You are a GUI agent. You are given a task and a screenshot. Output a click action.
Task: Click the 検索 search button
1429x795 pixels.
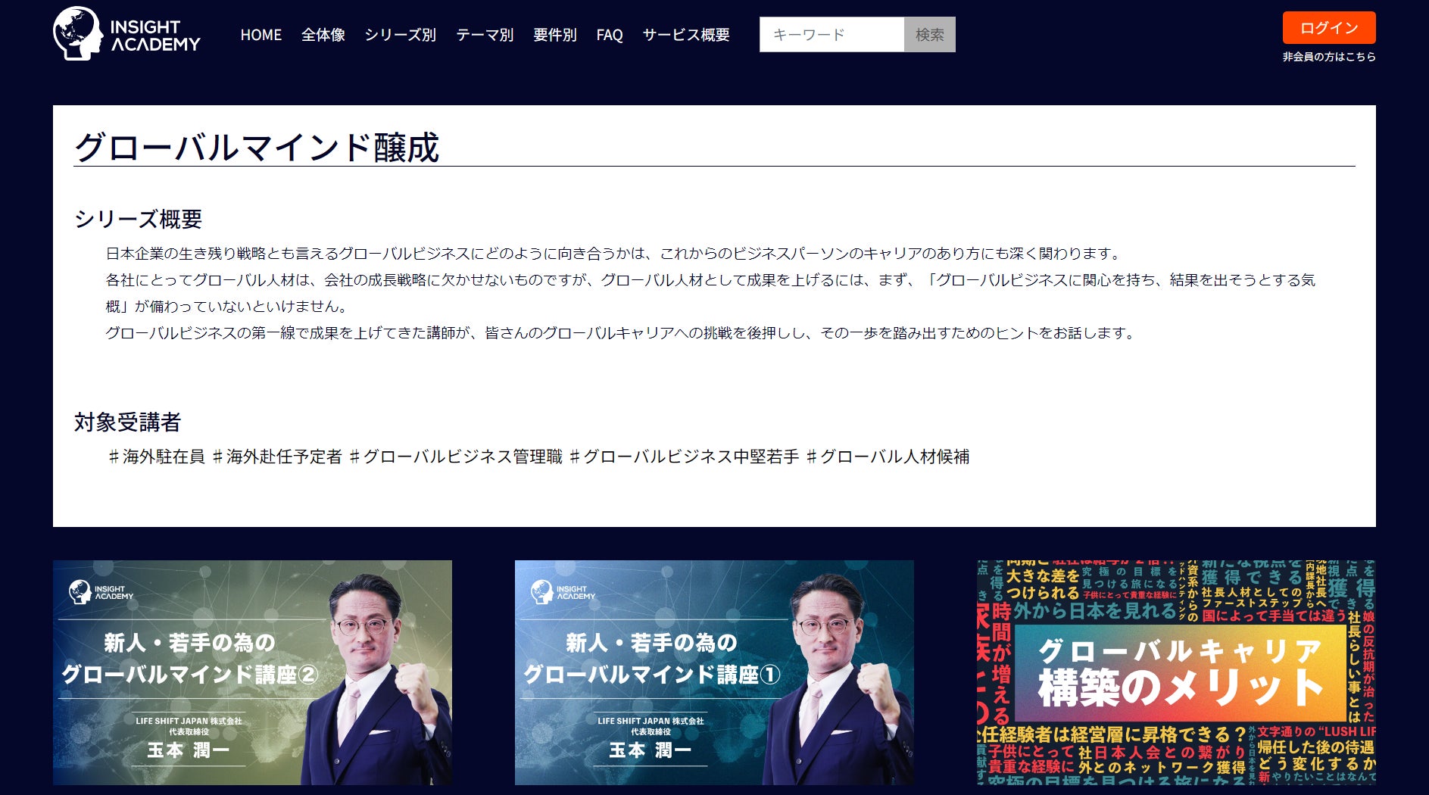[x=930, y=35]
